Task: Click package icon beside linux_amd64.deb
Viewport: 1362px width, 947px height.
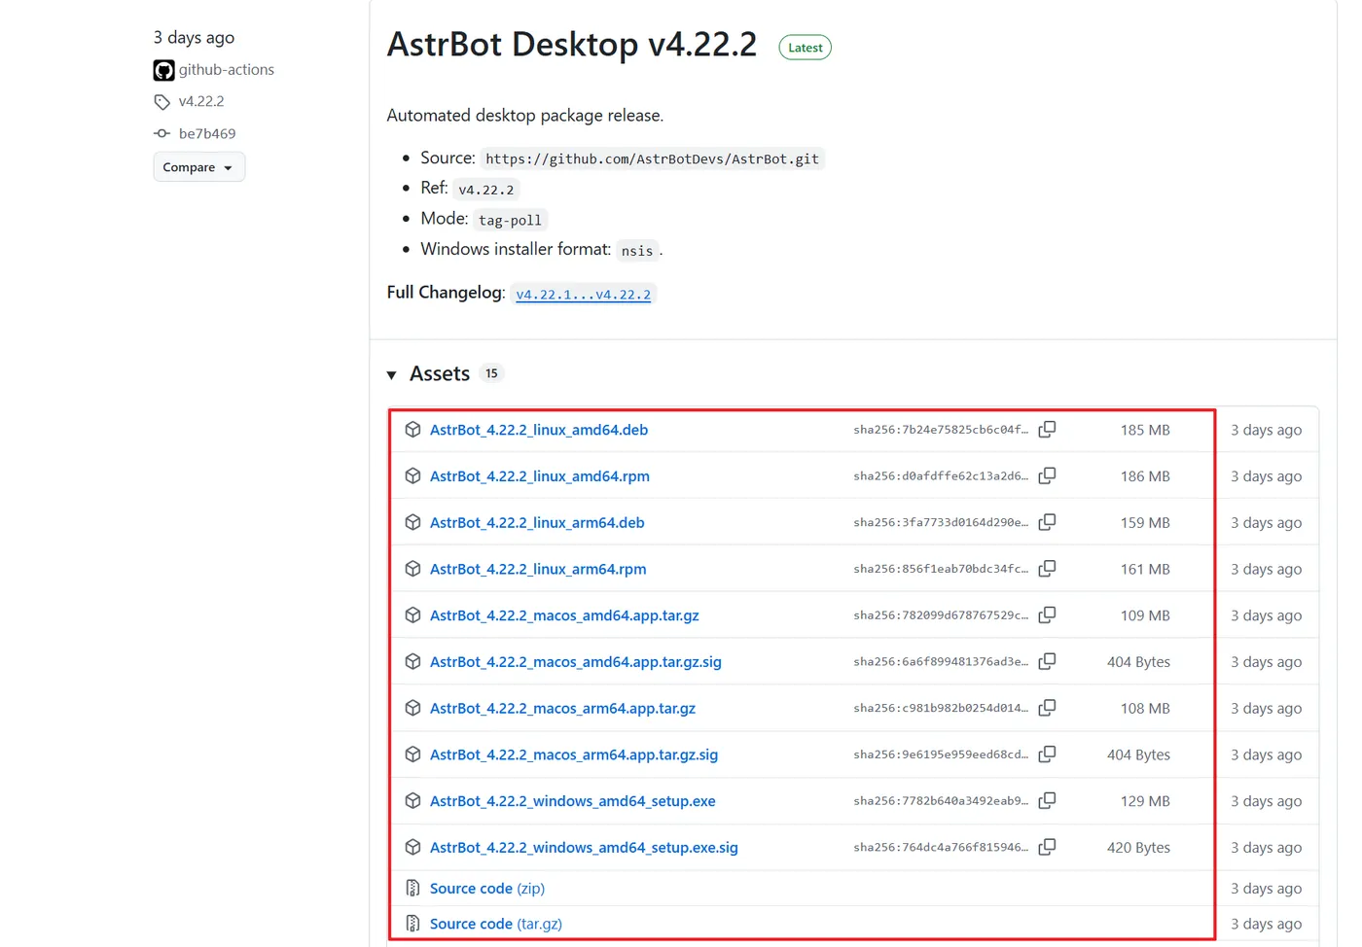Action: (412, 430)
